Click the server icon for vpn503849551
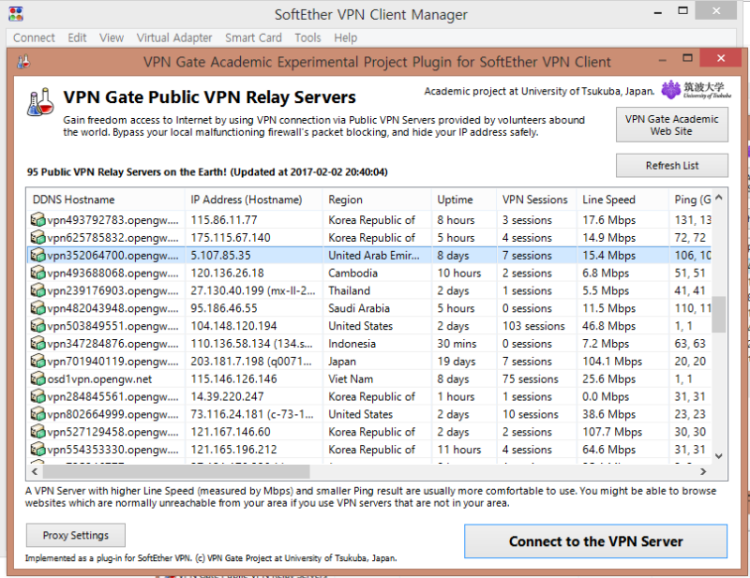The height and width of the screenshot is (578, 750). 37,326
